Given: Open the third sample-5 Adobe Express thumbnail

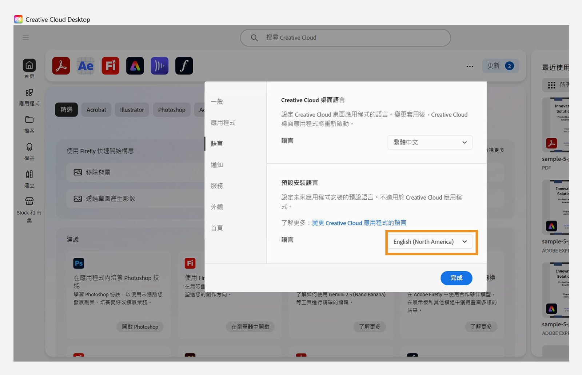Looking at the screenshot, I should pos(555,290).
